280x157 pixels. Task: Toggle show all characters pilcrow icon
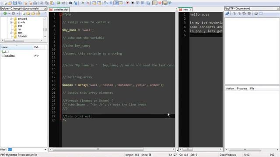pyautogui.click(x=111, y=3)
